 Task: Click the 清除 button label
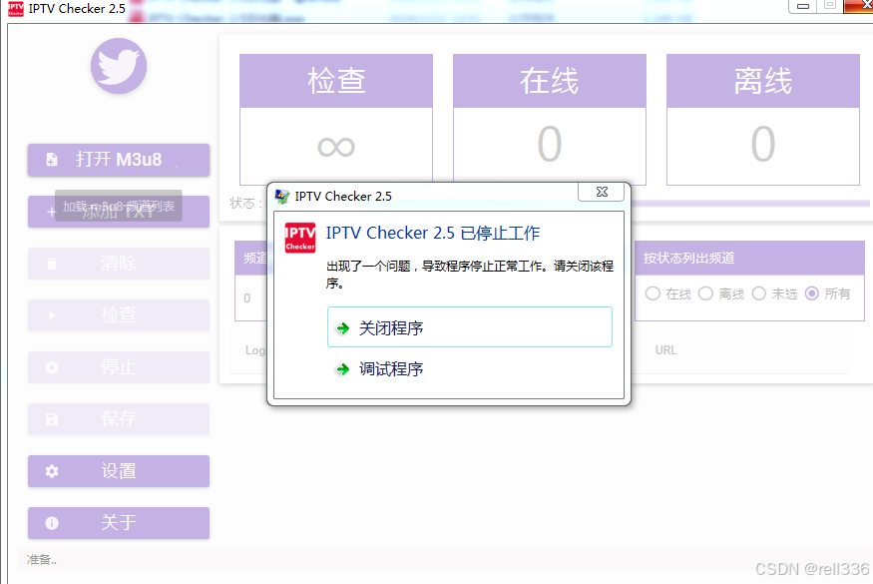click(x=119, y=263)
